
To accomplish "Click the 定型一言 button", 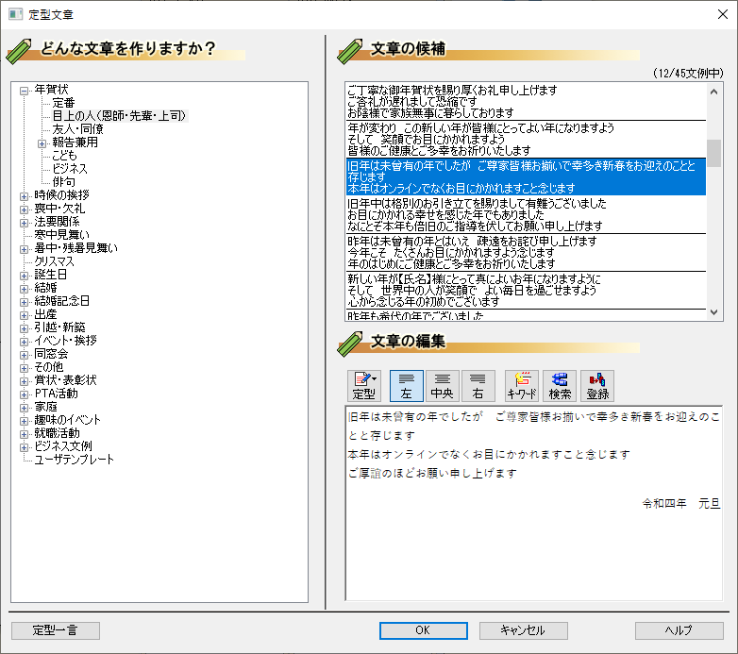I will tap(56, 630).
